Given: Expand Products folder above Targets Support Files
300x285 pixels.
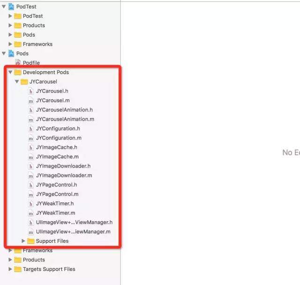Looking at the screenshot, I should tap(10, 260).
